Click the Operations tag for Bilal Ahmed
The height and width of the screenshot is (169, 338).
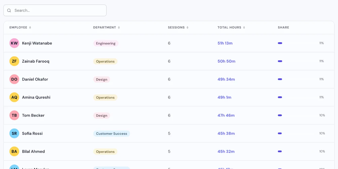pyautogui.click(x=105, y=152)
